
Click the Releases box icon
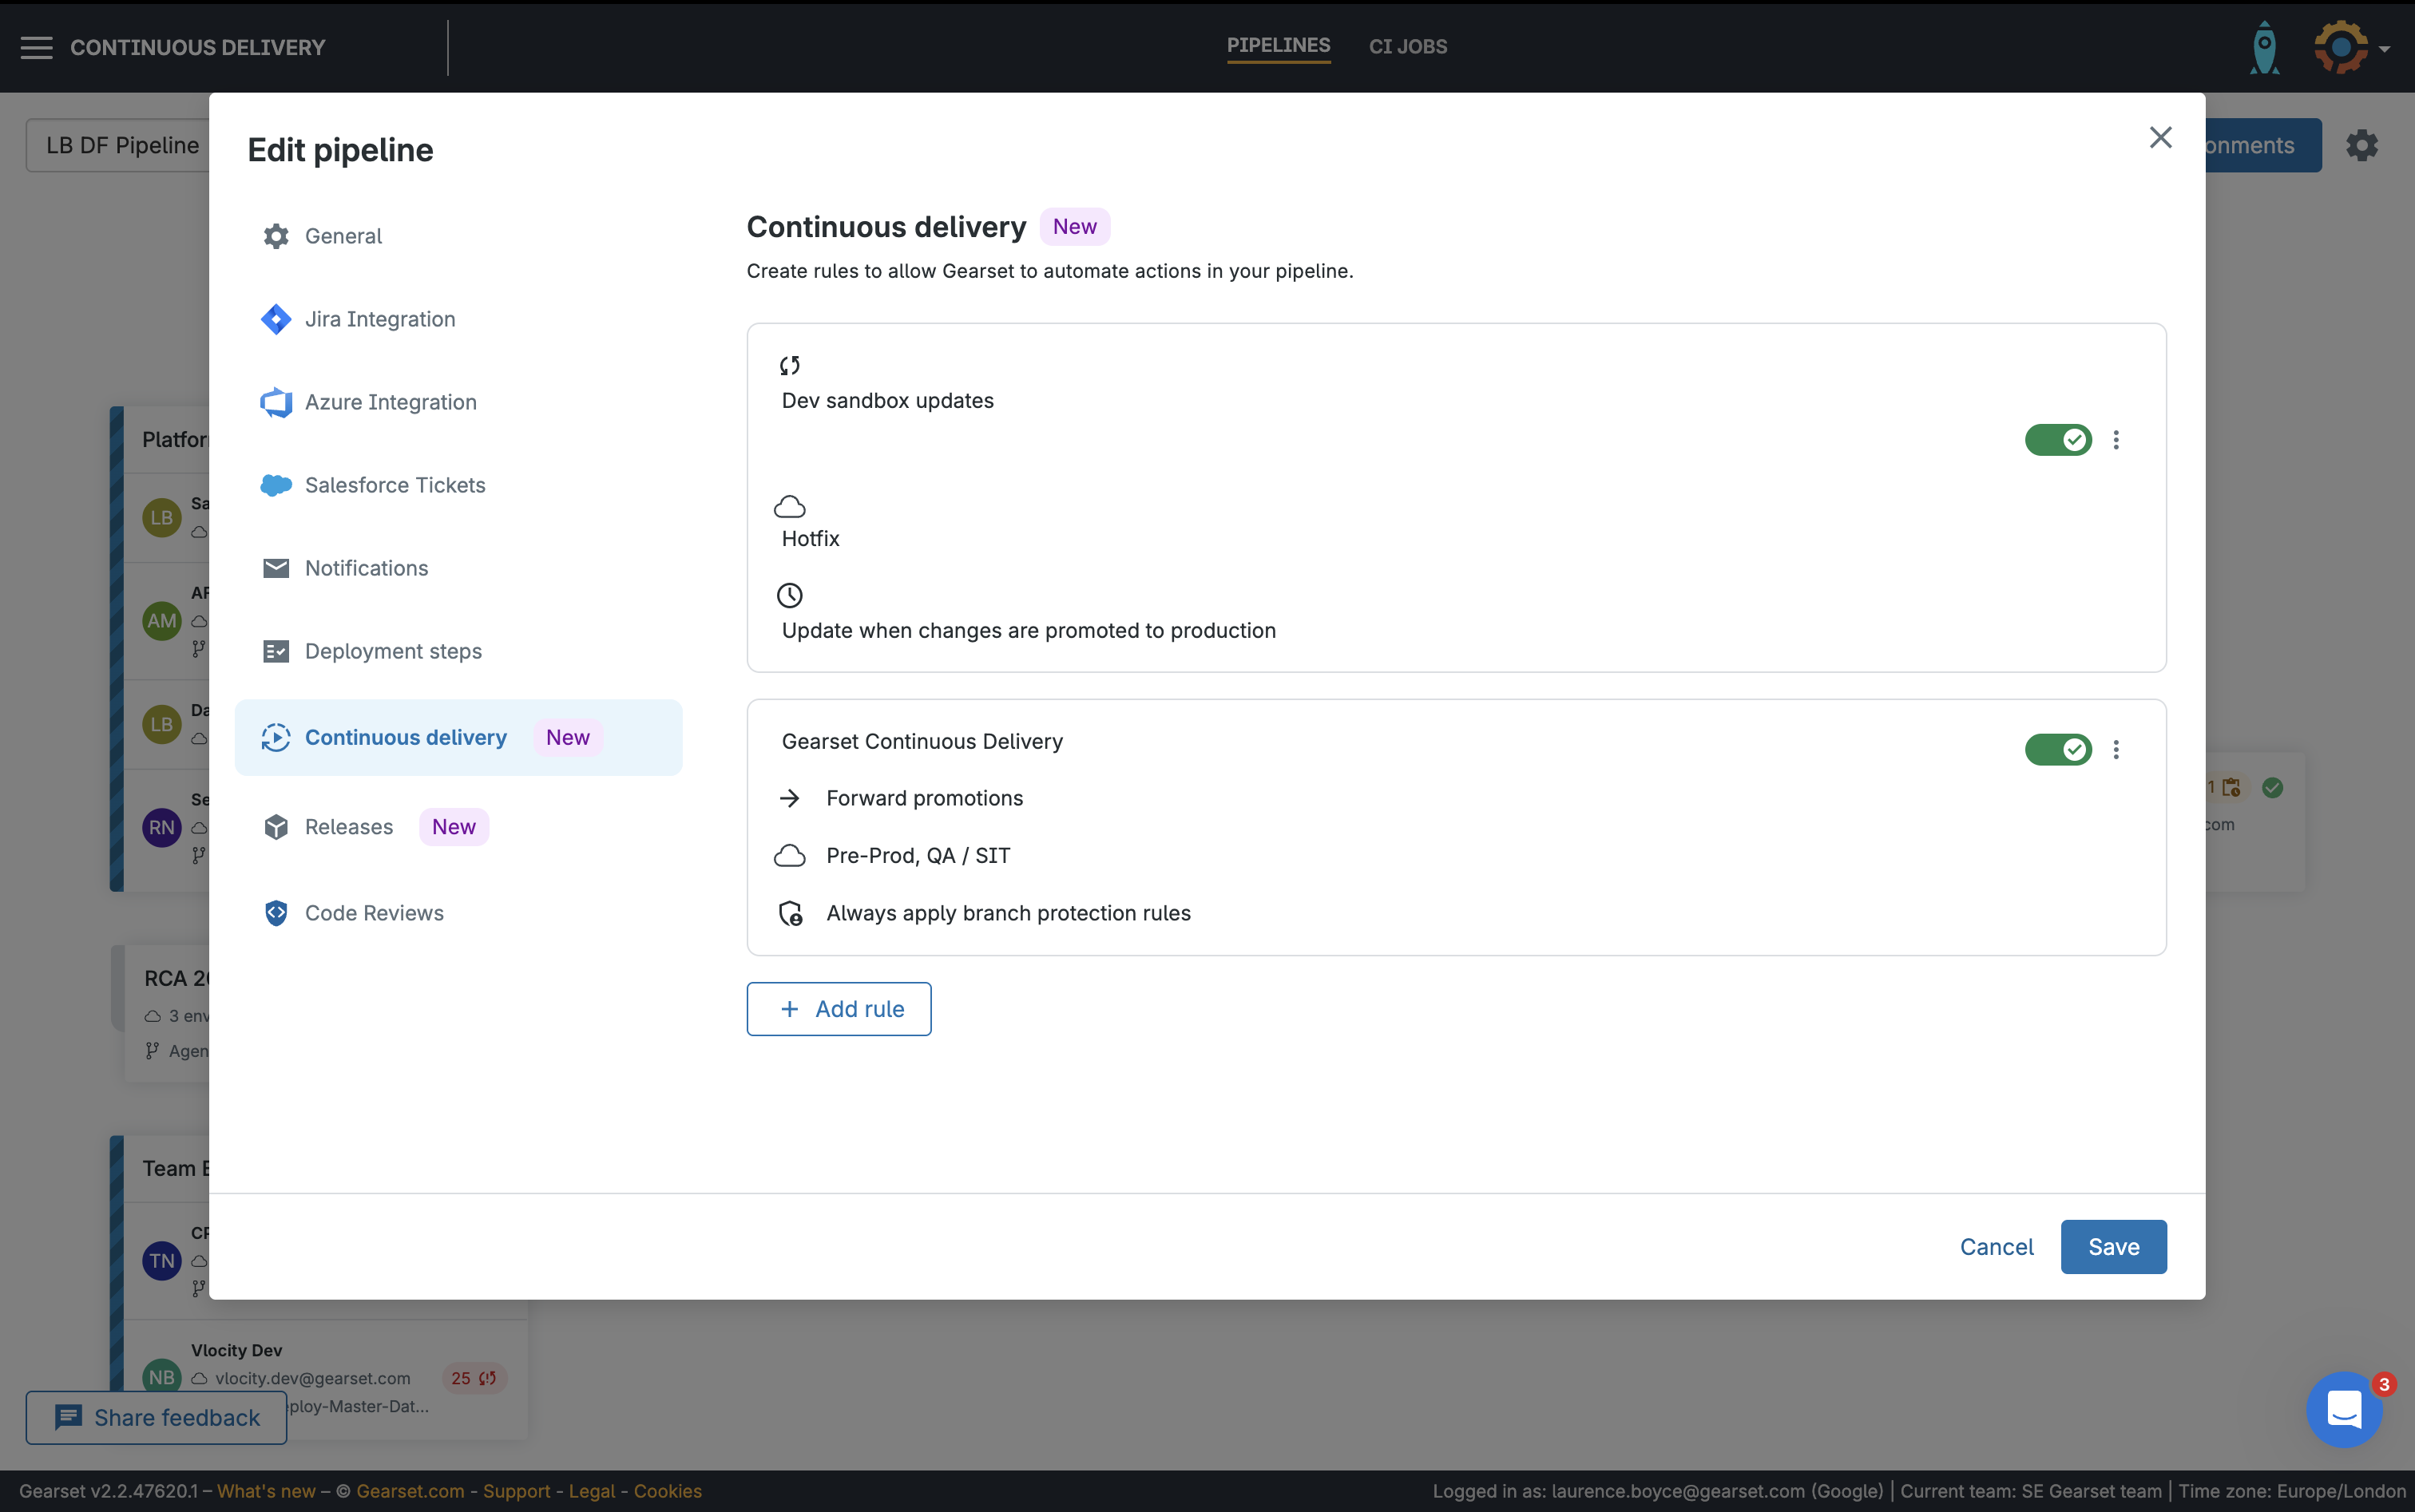tap(276, 827)
